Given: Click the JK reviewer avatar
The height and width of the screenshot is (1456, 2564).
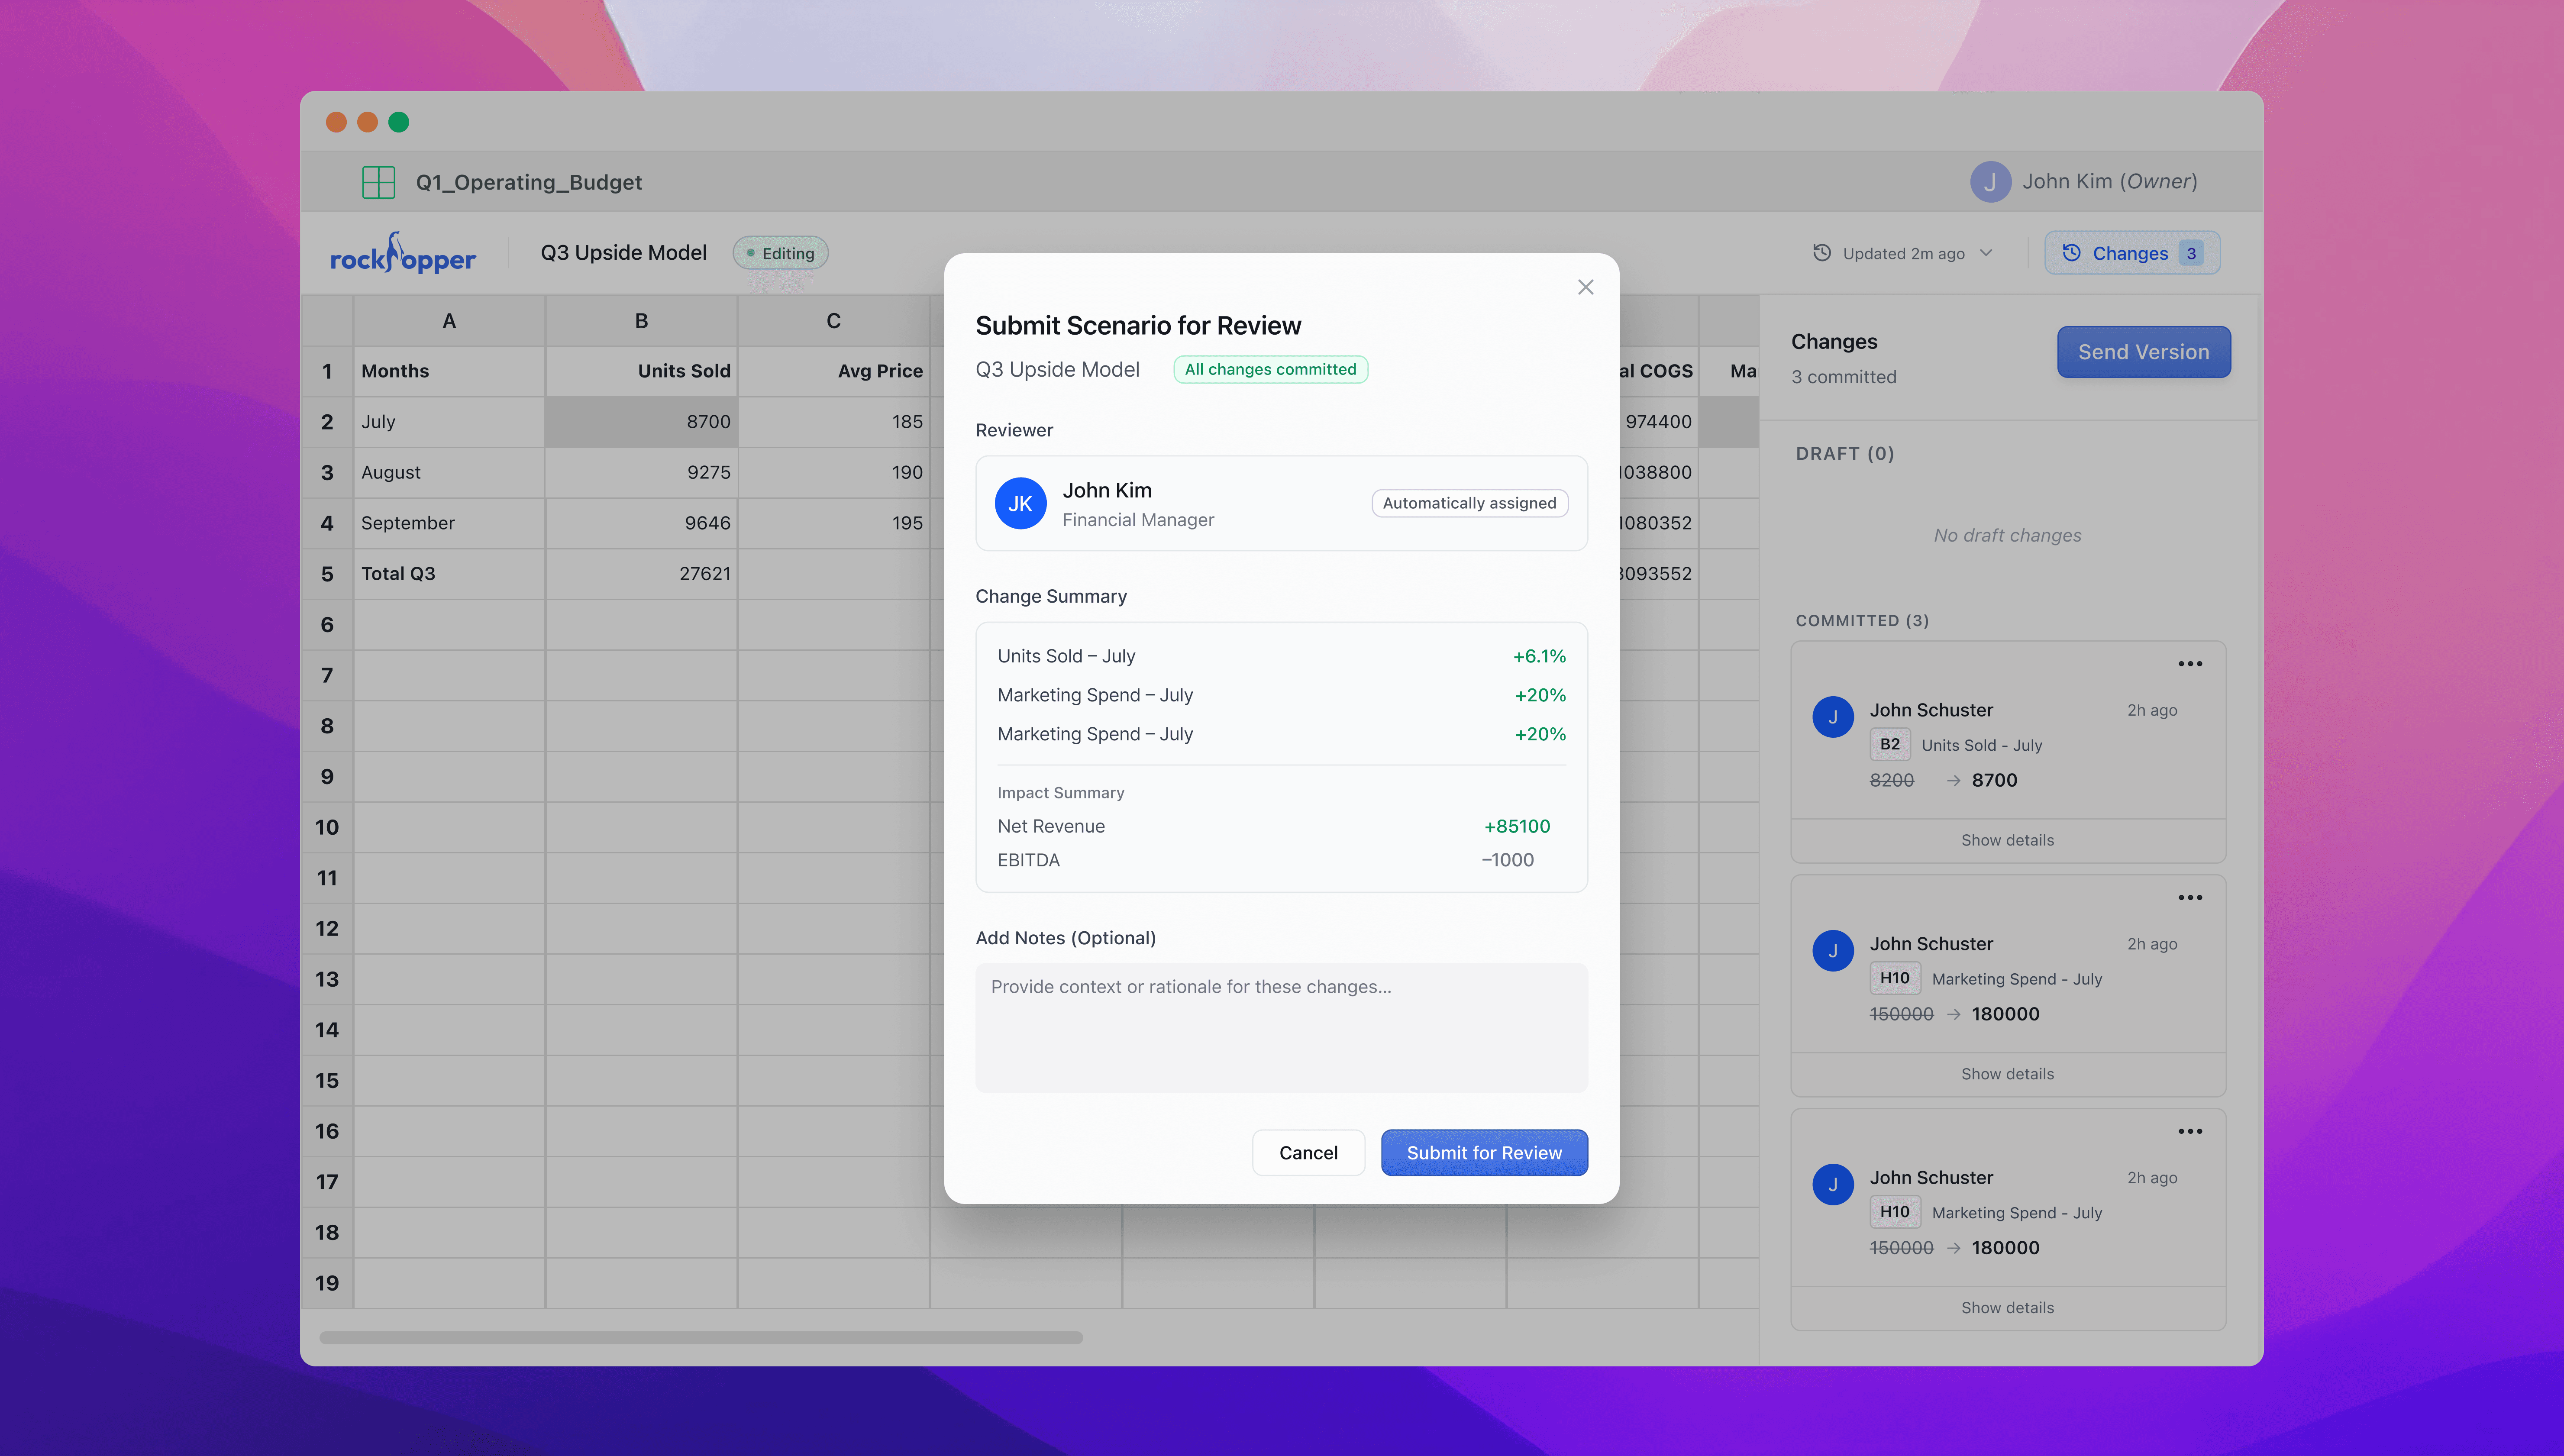Looking at the screenshot, I should [x=1020, y=504].
